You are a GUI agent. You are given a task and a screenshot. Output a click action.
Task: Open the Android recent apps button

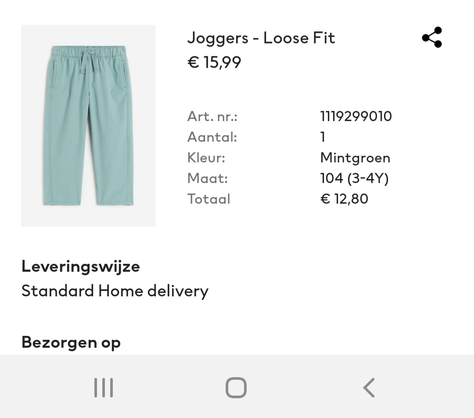(104, 387)
